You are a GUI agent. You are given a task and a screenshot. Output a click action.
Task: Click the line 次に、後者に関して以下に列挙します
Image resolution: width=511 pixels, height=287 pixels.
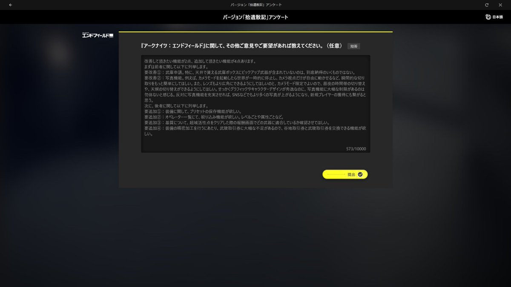(x=176, y=106)
